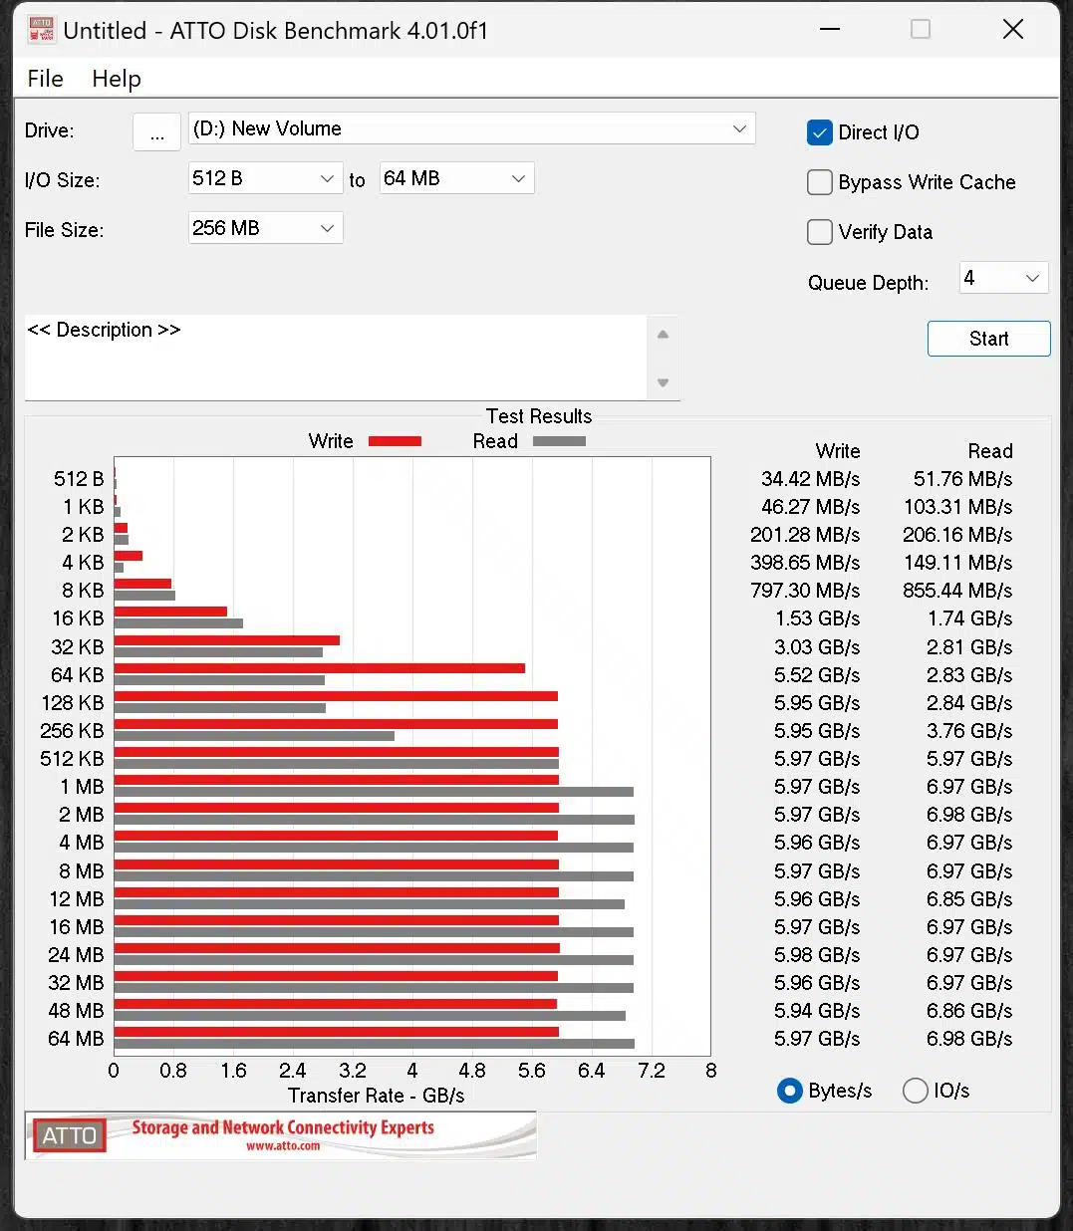The height and width of the screenshot is (1231, 1073).
Task: Click the 64 KB write bar in the chart
Action: click(x=320, y=668)
